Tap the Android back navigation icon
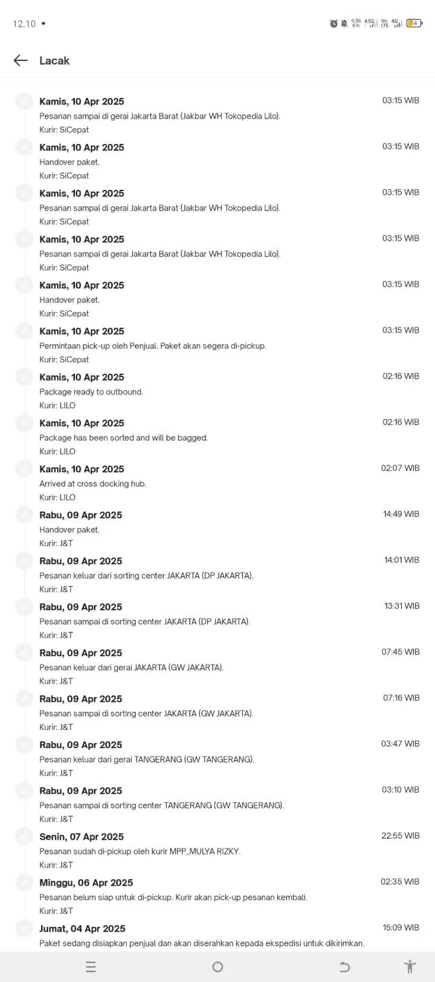This screenshot has height=982, width=435. pos(344,967)
